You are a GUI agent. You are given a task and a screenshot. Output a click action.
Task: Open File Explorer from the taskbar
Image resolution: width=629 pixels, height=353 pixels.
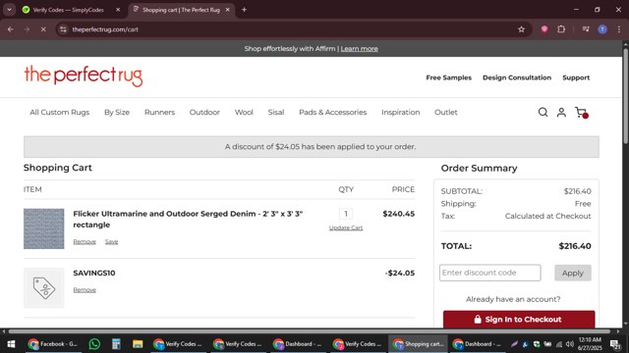coord(138,344)
